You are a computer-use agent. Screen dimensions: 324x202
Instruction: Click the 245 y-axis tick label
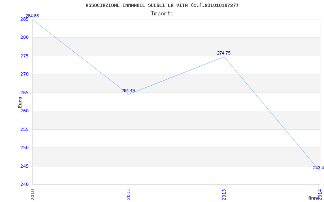click(x=24, y=166)
